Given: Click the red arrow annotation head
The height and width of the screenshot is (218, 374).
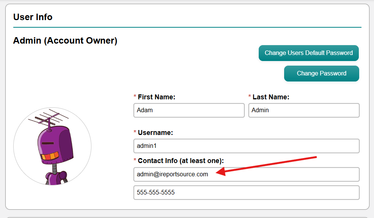Looking at the screenshot, I should tap(221, 171).
